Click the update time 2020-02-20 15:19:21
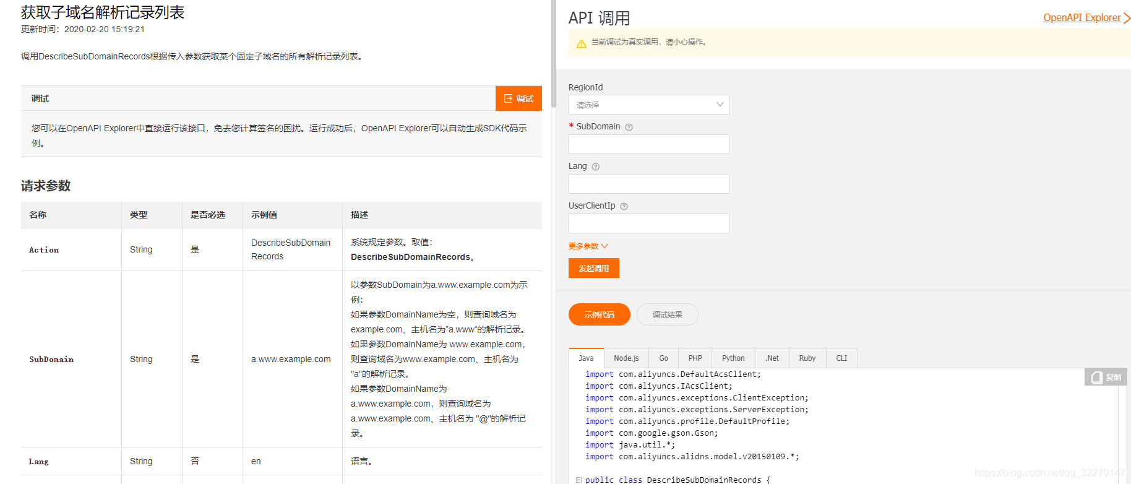This screenshot has height=484, width=1131. (105, 29)
